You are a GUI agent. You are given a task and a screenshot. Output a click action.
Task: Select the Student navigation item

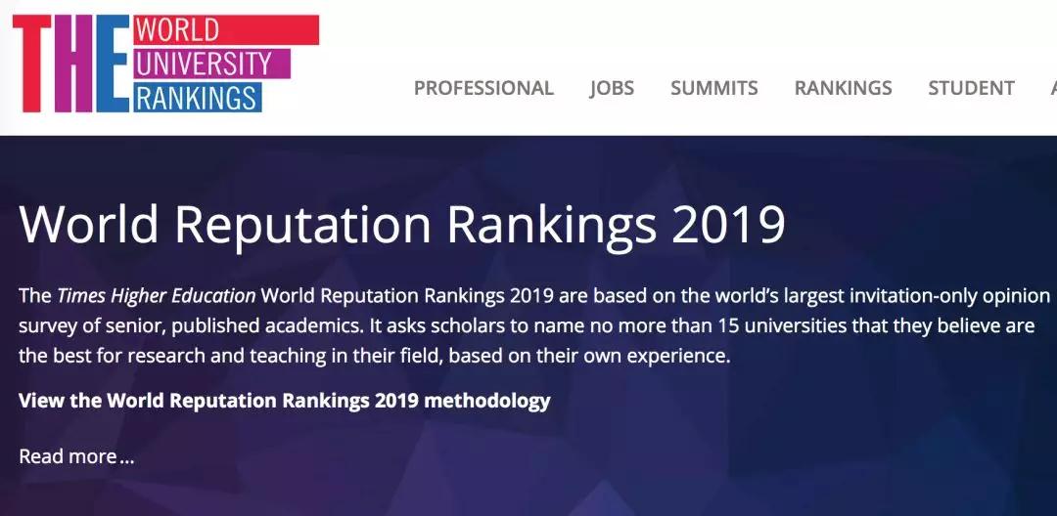click(971, 88)
